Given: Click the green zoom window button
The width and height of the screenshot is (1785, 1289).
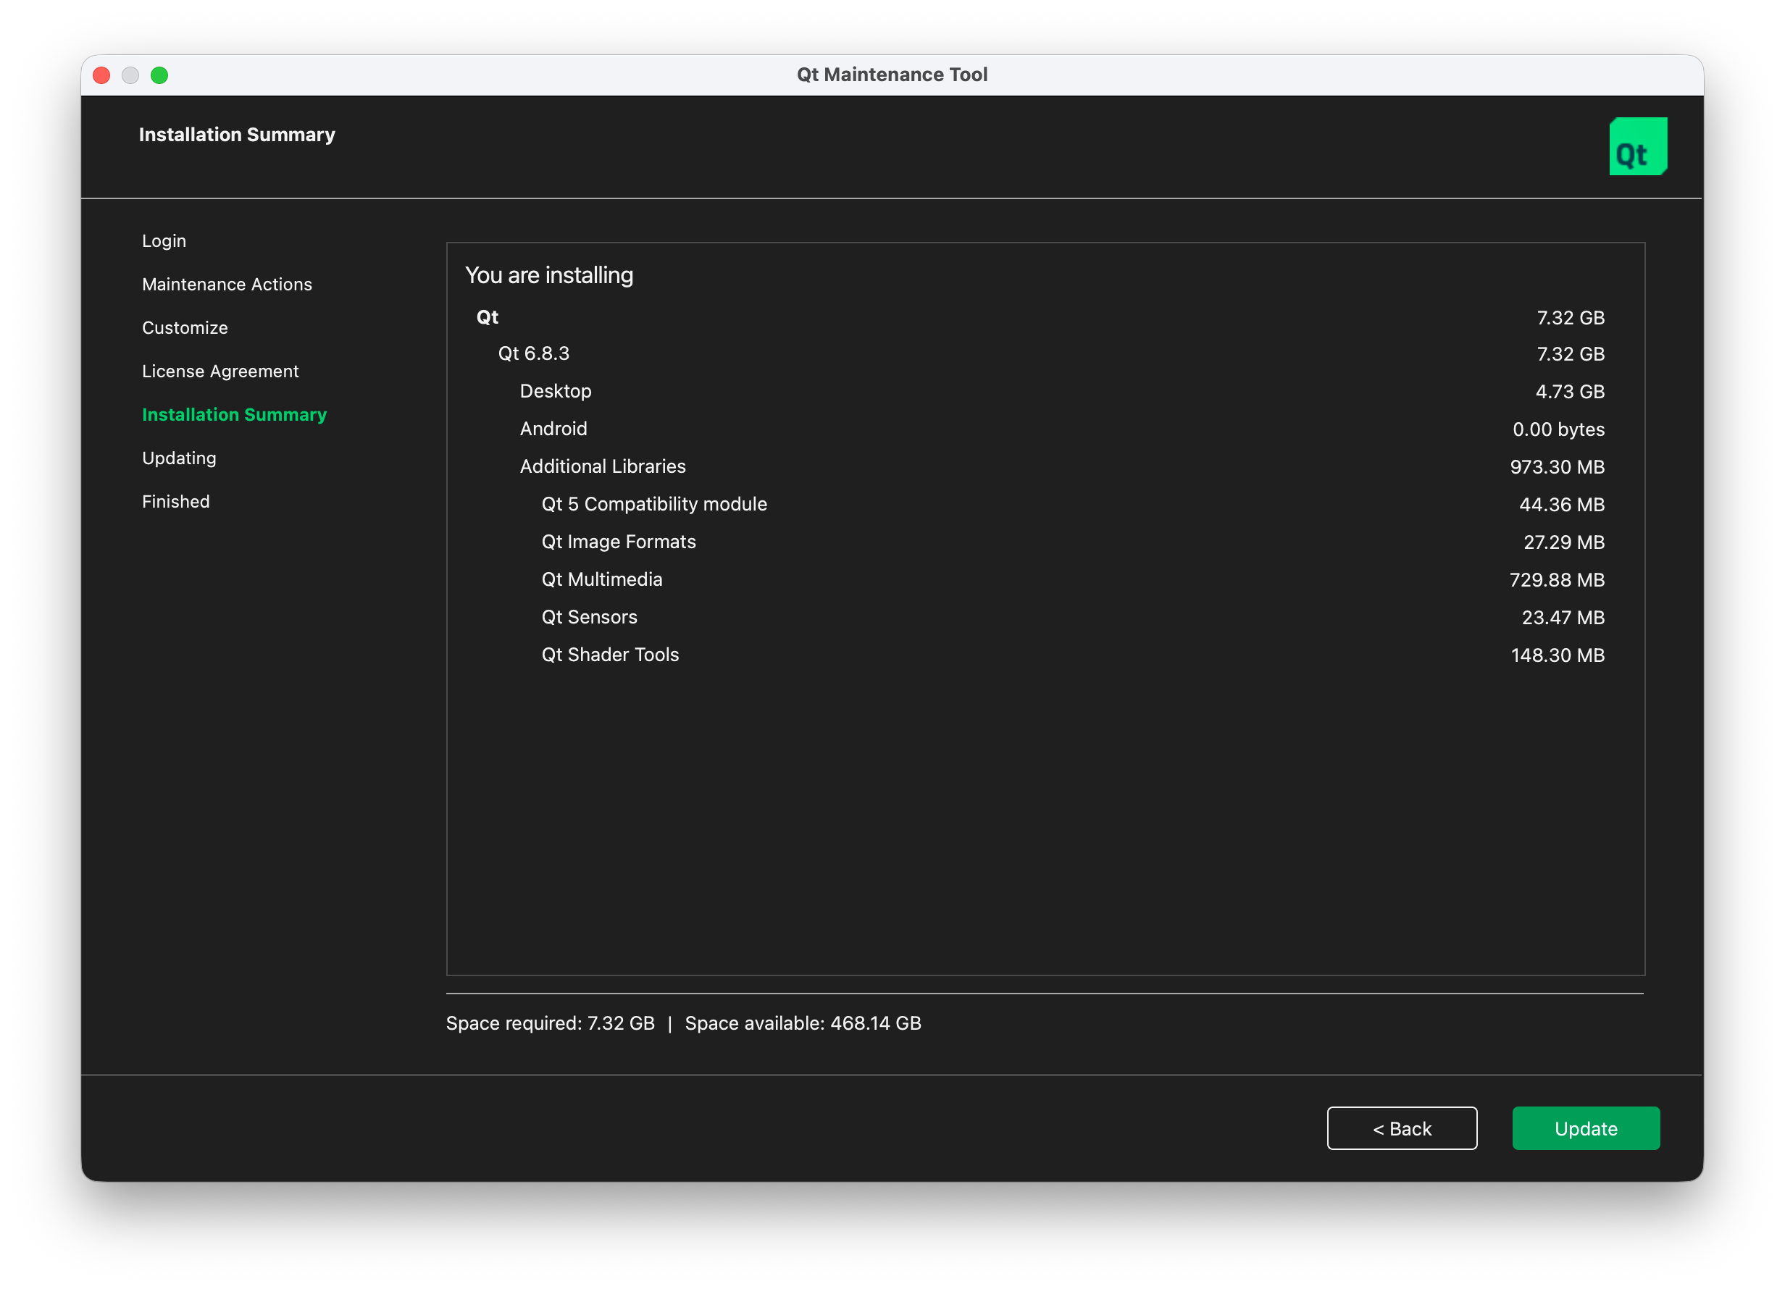Looking at the screenshot, I should pos(160,75).
